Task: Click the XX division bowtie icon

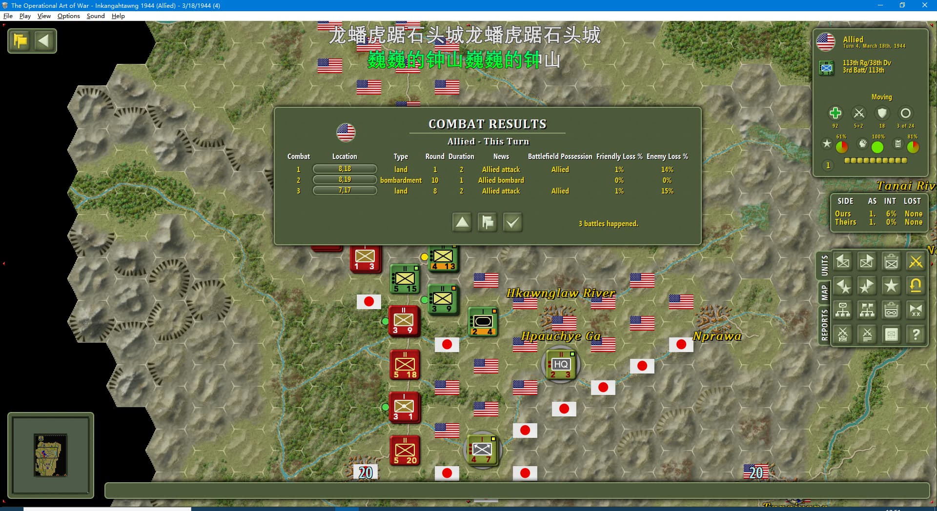Action: [x=916, y=310]
